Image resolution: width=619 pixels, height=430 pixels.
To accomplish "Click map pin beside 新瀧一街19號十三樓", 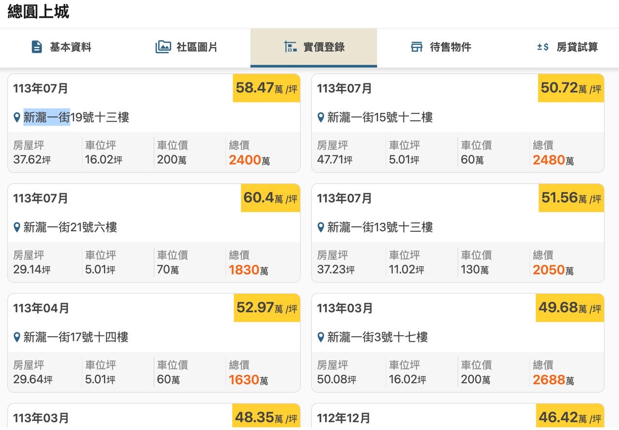I will pos(17,117).
